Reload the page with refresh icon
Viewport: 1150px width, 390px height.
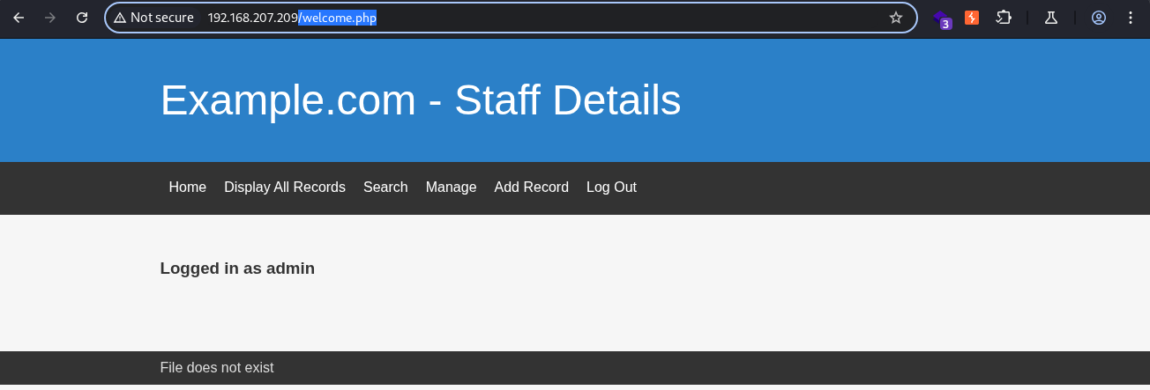[82, 18]
